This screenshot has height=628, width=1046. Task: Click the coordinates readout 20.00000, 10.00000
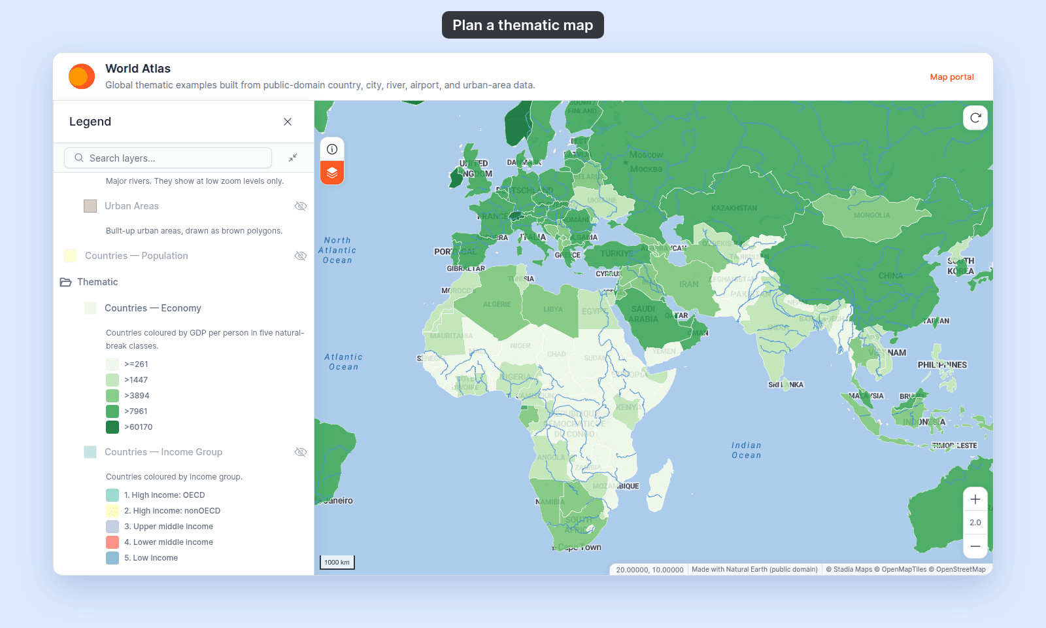tap(650, 570)
